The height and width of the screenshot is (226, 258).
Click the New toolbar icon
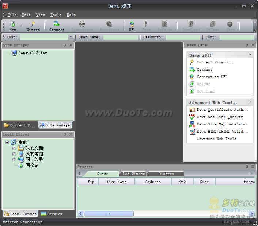(x=13, y=24)
